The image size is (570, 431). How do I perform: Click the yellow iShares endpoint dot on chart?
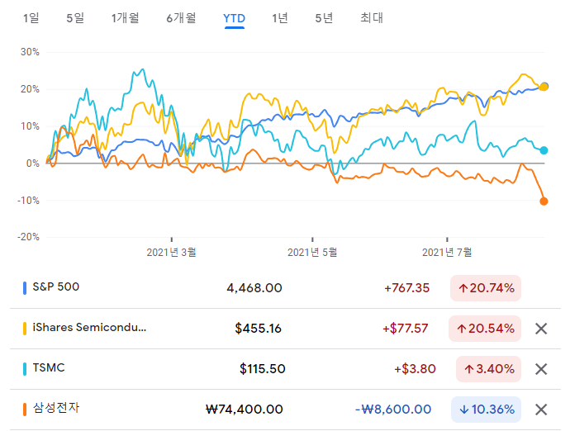(543, 87)
